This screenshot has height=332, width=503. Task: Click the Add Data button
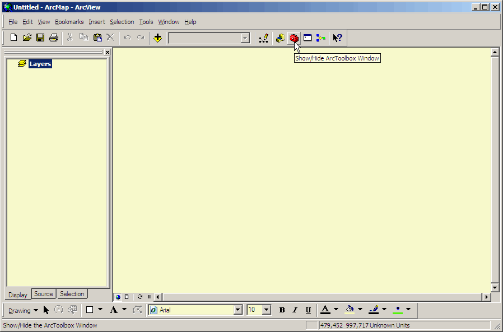click(157, 38)
